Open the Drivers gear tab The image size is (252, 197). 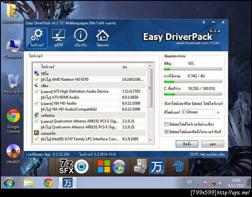[37, 38]
